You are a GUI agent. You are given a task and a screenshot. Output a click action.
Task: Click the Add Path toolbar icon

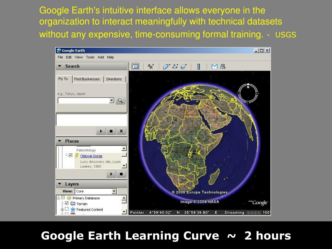click(x=175, y=66)
